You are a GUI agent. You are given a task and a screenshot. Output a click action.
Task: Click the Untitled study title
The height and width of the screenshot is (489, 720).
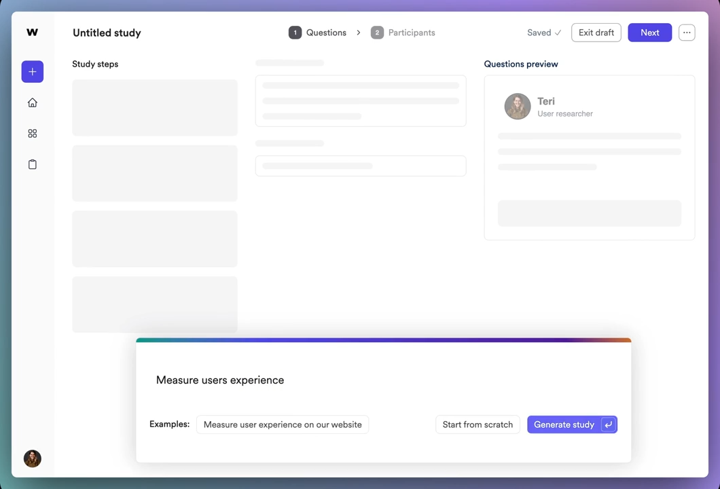point(107,32)
